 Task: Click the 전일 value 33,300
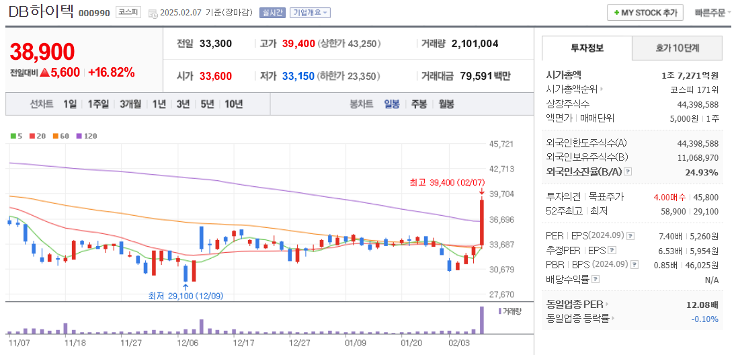tap(216, 44)
